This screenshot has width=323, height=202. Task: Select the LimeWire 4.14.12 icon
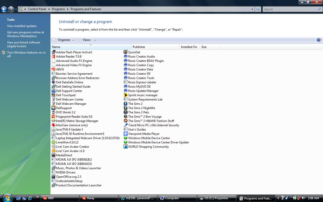(x=53, y=142)
